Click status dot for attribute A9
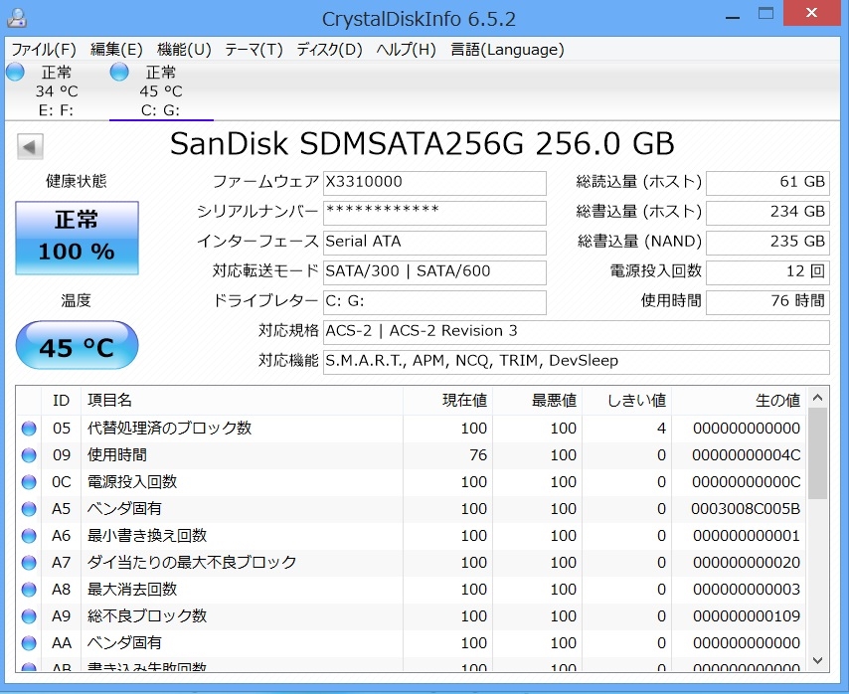Viewport: 849px width, 694px height. (x=29, y=616)
